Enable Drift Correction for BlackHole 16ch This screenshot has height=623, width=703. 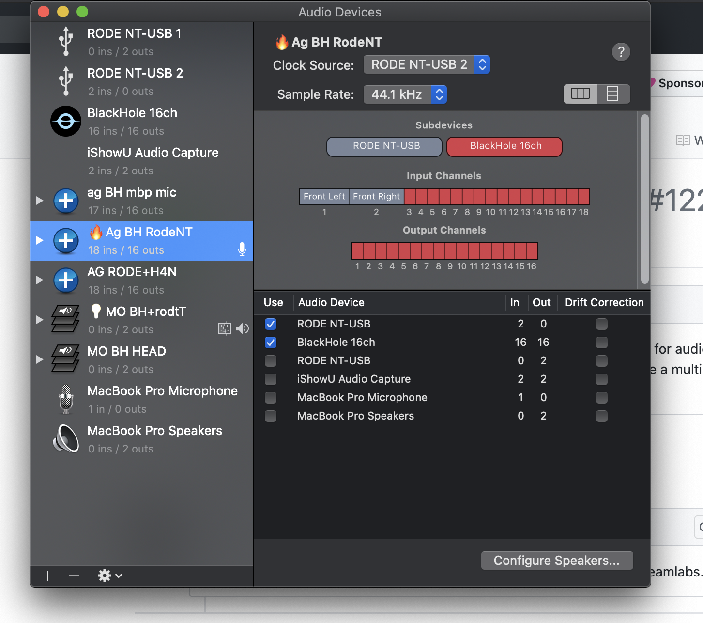[602, 343]
